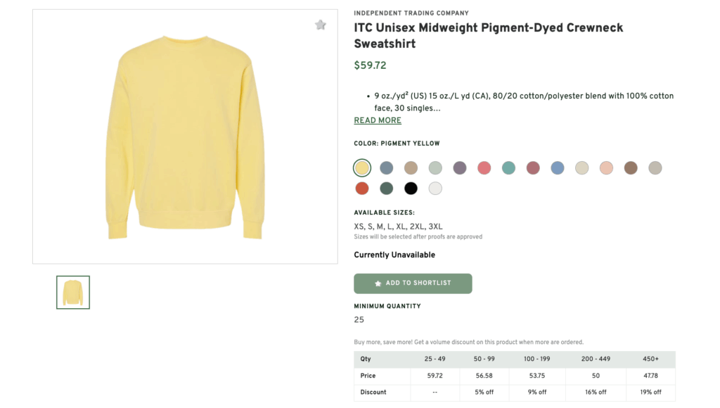Select the orange-red color swatch

tap(362, 189)
